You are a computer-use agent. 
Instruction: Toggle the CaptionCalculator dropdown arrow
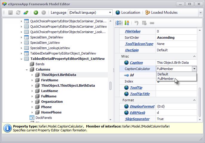pyautogui.click(x=194, y=69)
